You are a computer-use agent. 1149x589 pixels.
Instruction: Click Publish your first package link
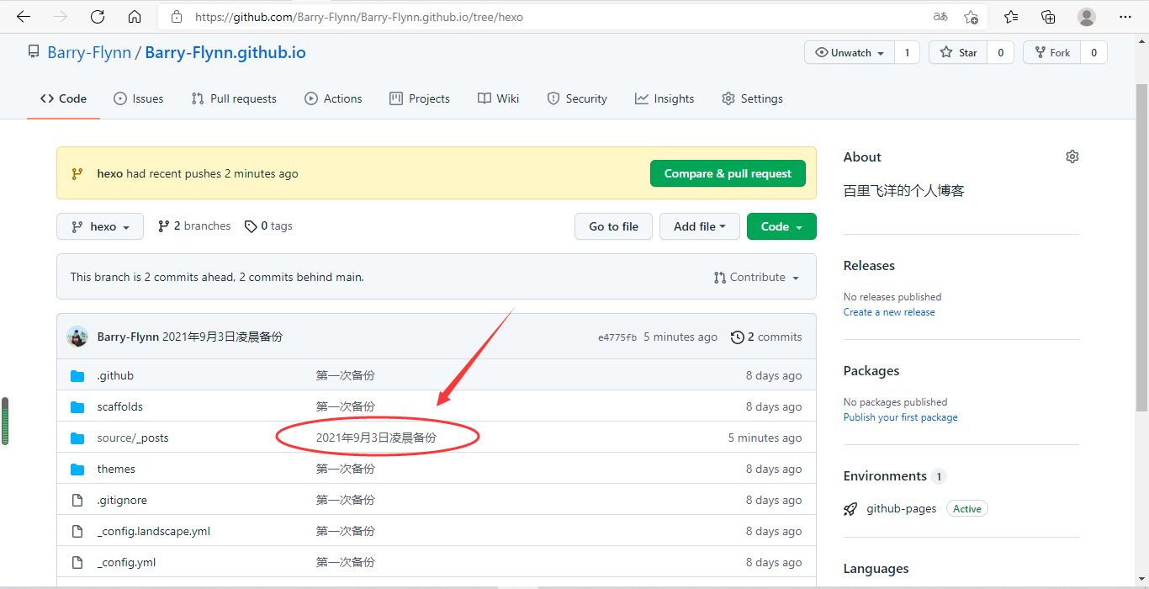click(x=900, y=417)
